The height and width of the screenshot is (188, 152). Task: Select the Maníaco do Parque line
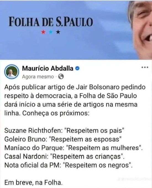pyautogui.click(x=74, y=148)
